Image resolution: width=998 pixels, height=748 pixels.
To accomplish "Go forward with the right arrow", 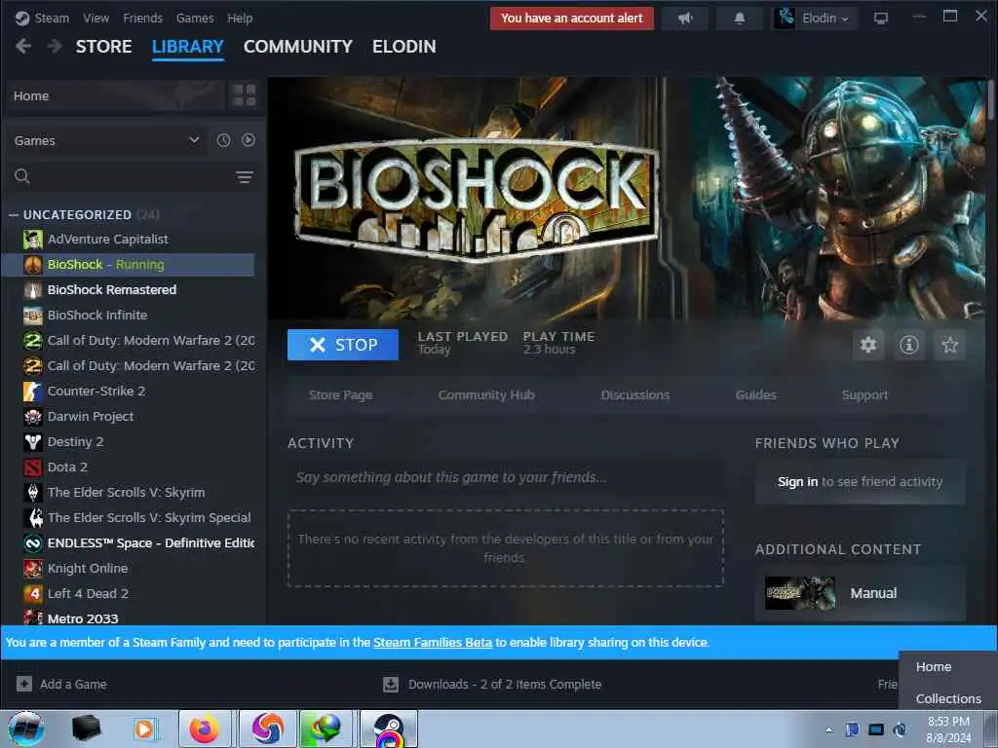I will tap(55, 47).
